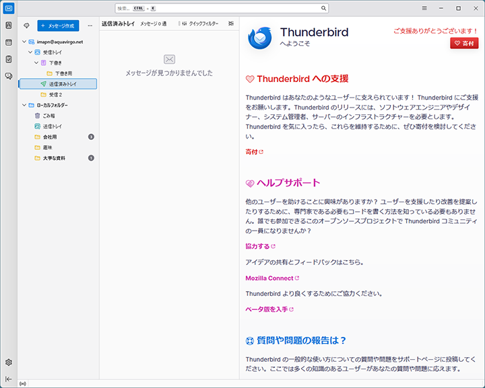Viewport: 485px width, 388px height.
Task: Select the 大事な資料 folder row
Action: point(58,158)
